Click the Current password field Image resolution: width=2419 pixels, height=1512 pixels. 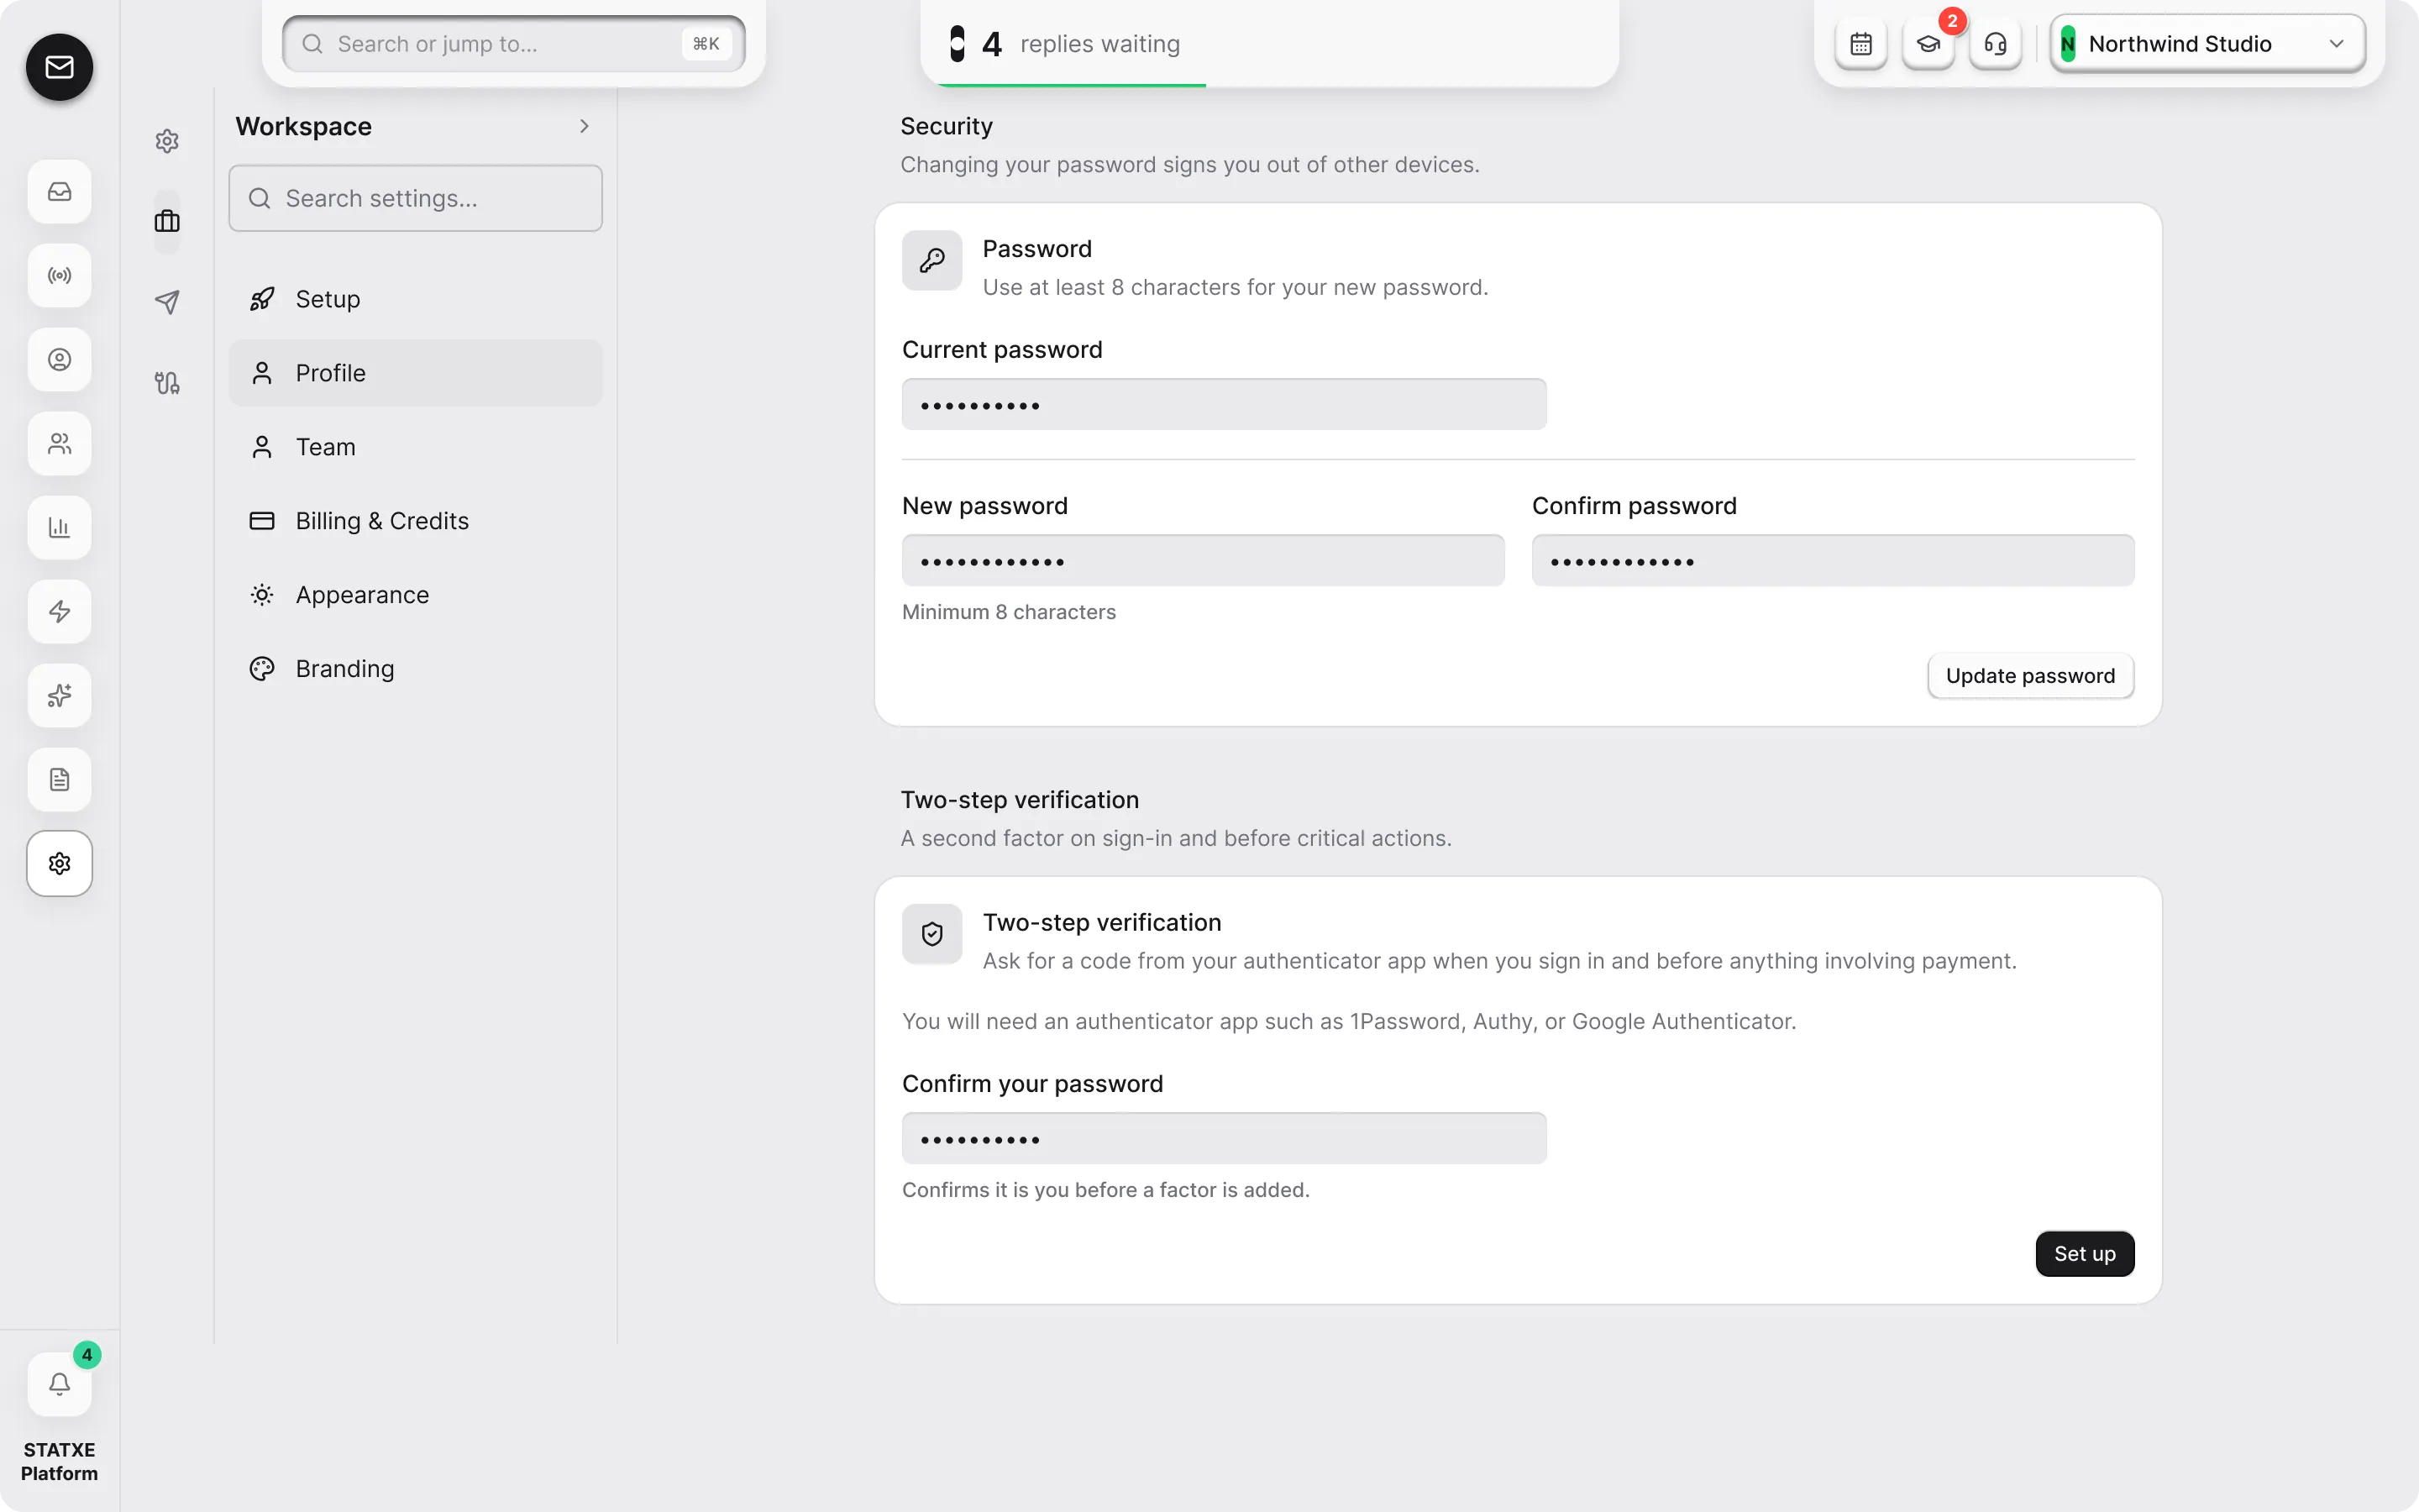[1224, 404]
